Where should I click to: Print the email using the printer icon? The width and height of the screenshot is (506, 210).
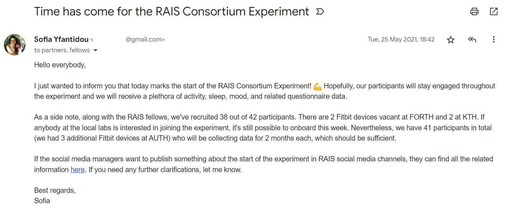pos(474,11)
